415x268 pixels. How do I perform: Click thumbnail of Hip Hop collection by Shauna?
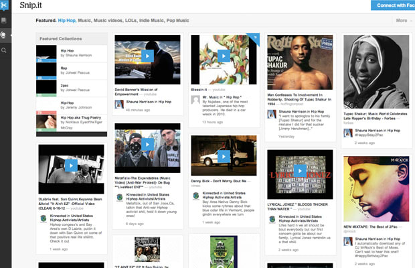tap(46, 54)
